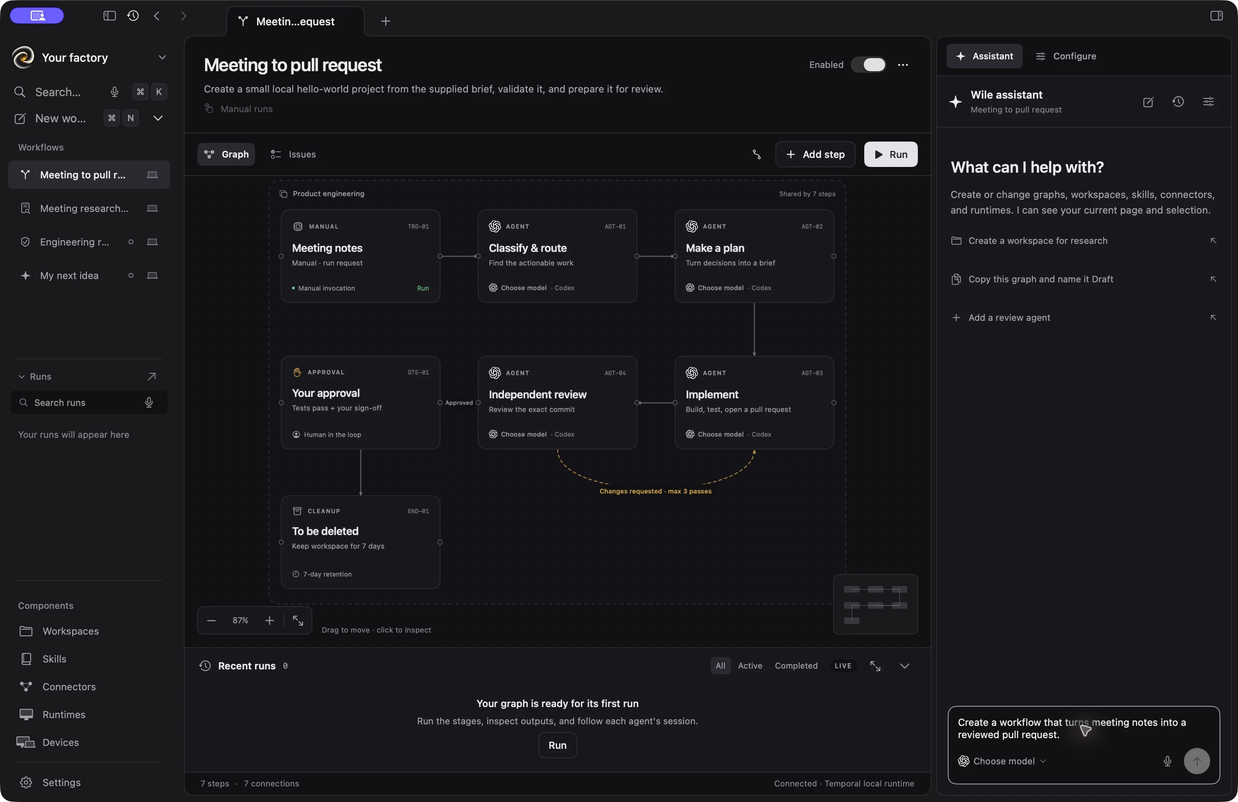Click the Run button under first run message
Image resolution: width=1238 pixels, height=802 pixels.
pyautogui.click(x=557, y=746)
